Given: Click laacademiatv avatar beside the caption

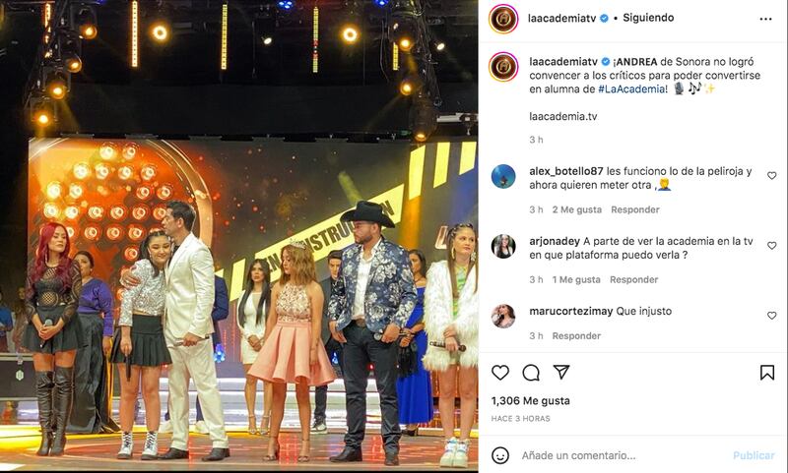Looking at the screenshot, I should point(503,66).
